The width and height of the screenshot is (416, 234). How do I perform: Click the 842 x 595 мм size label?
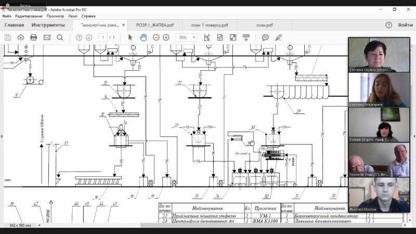(x=20, y=225)
